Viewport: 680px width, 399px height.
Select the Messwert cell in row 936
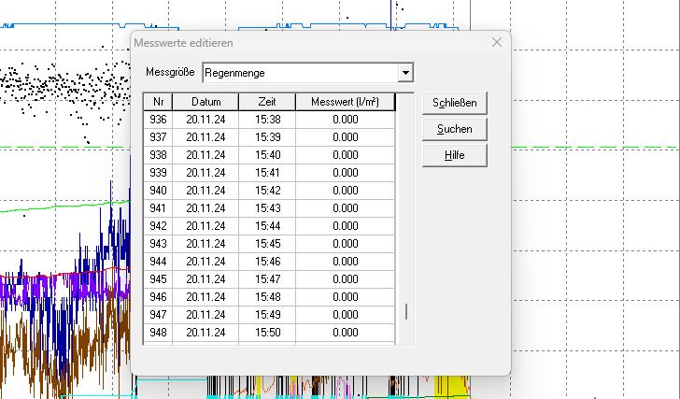[345, 120]
